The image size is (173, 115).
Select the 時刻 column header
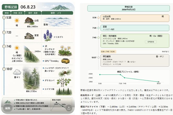[7, 13]
